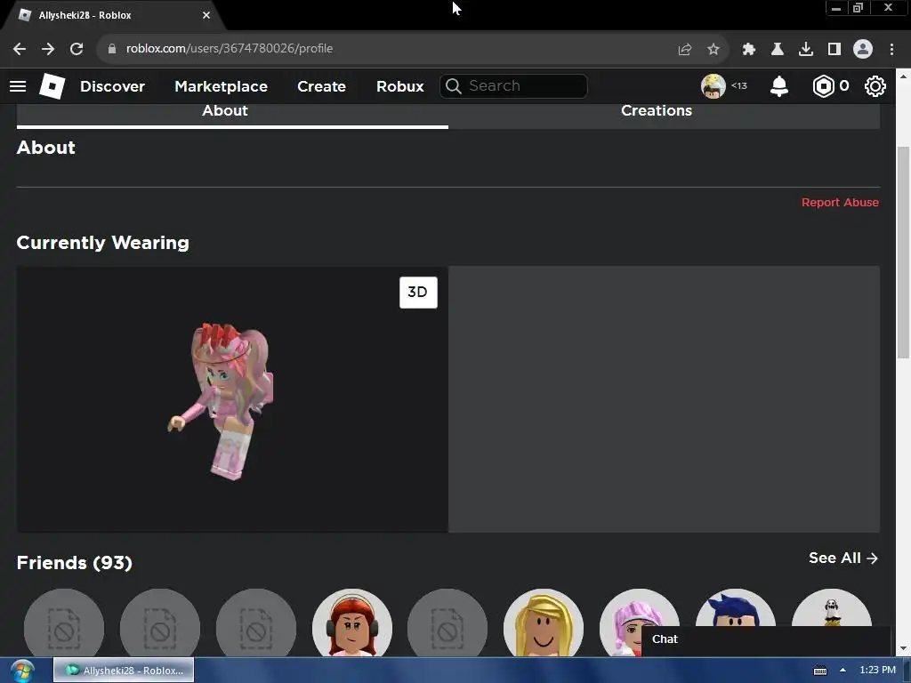Viewport: 911px width, 683px height.
Task: Open the Windows Start menu
Action: (x=22, y=671)
